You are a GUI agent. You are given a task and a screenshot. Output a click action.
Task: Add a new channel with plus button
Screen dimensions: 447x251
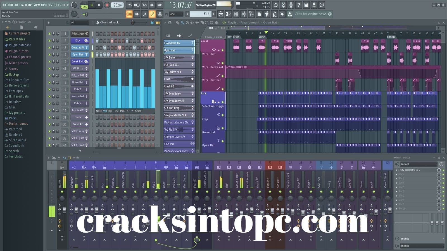pos(80,151)
